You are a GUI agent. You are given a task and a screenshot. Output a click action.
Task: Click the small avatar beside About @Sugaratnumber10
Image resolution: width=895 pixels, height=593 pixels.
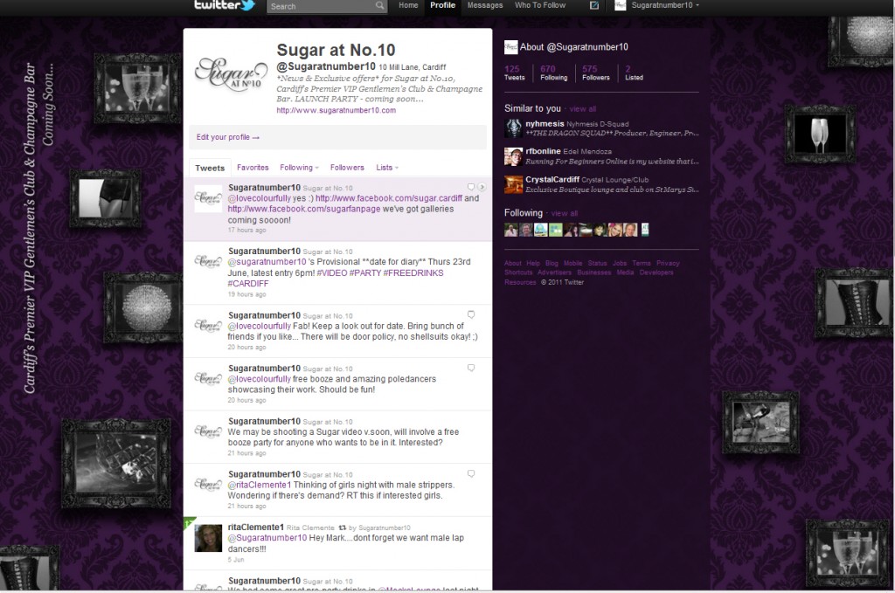[x=510, y=47]
